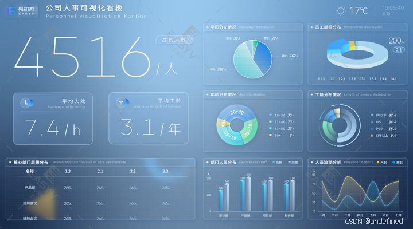Click the 200人 value beside the 3D ring
The height and width of the screenshot is (229, 413).
point(397,41)
